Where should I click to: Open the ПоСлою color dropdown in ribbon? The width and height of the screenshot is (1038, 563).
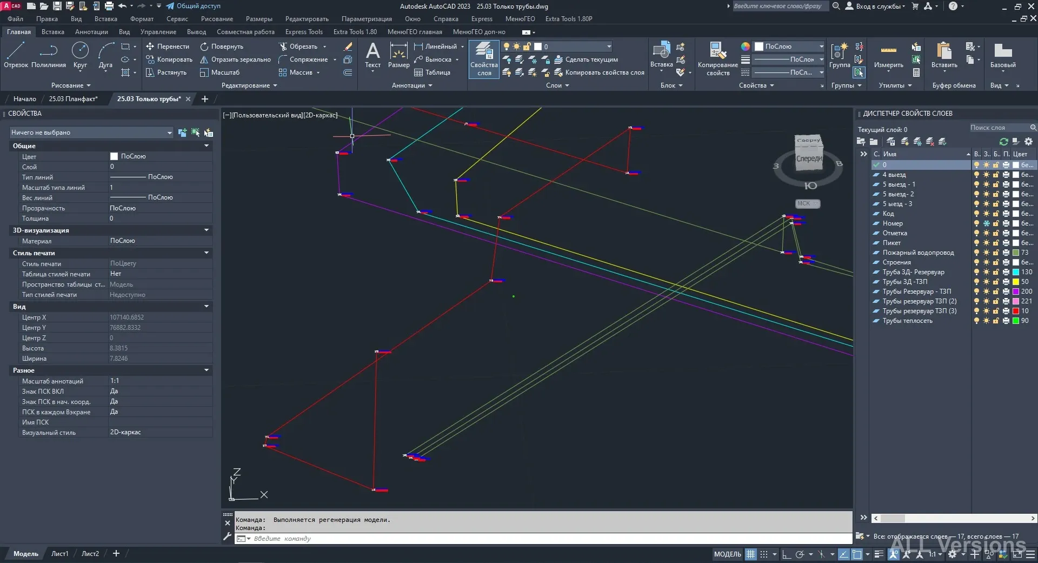(x=789, y=47)
